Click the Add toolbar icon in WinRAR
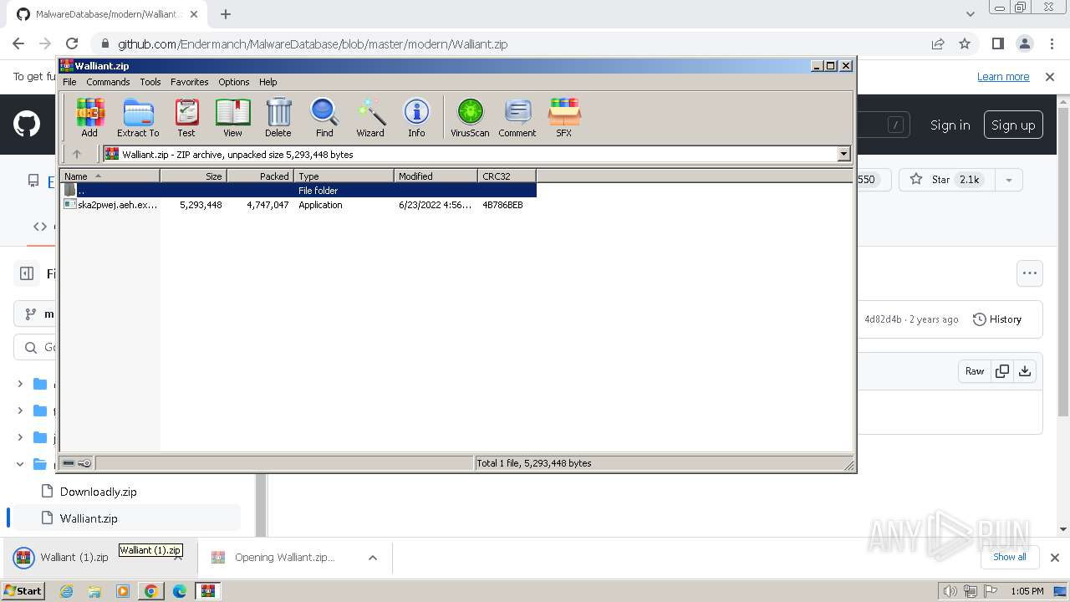Image resolution: width=1070 pixels, height=602 pixels. (89, 117)
